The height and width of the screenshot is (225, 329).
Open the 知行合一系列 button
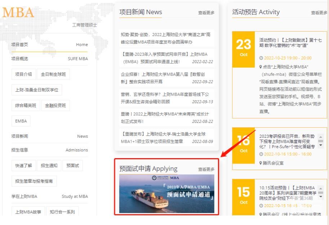click(x=62, y=211)
